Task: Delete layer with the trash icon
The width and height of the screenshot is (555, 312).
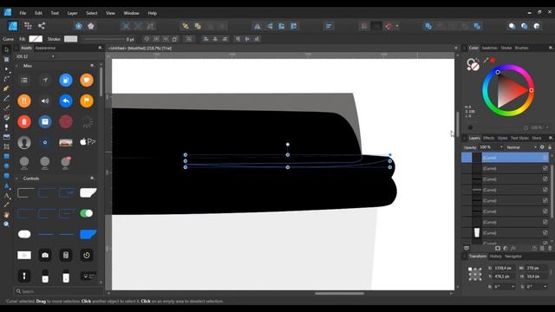Action: pos(550,248)
